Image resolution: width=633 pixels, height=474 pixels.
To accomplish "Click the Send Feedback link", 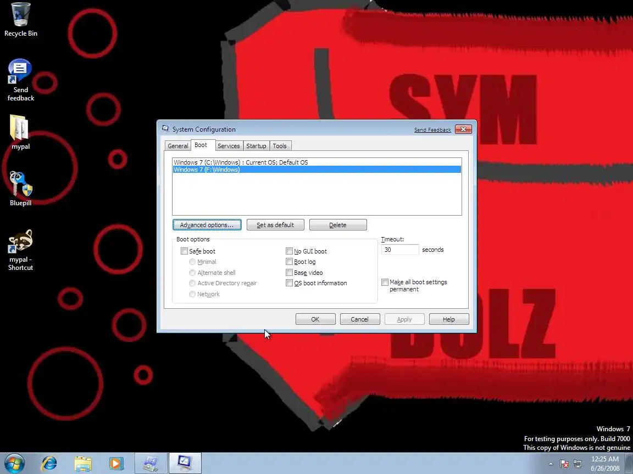I will point(432,130).
